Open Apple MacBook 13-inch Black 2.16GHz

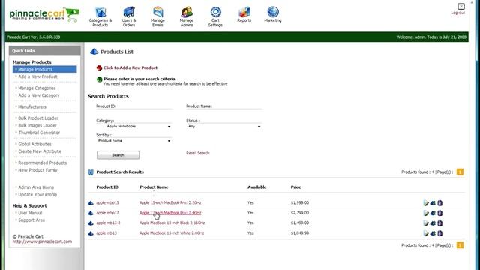pos(172,223)
